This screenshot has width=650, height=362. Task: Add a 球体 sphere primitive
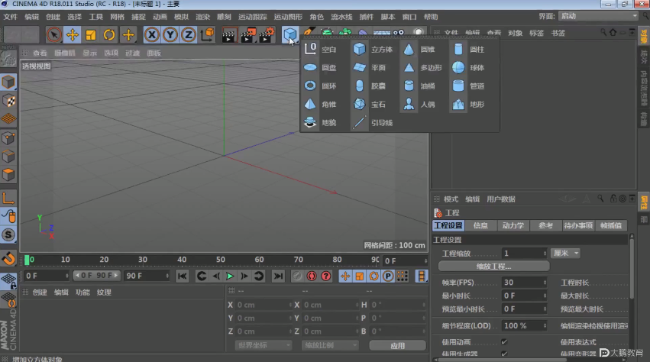click(467, 68)
